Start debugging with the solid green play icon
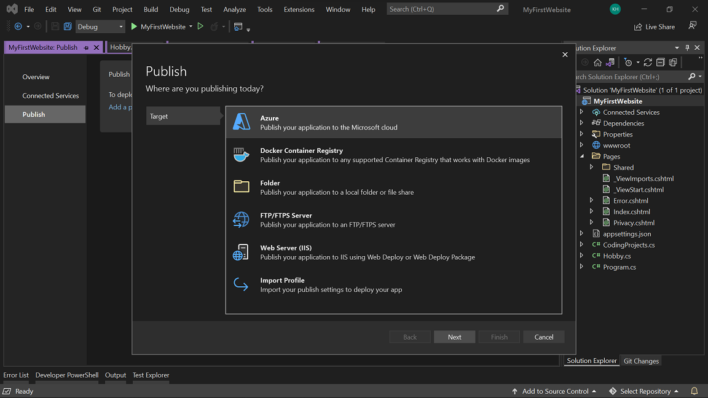708x398 pixels. tap(134, 26)
